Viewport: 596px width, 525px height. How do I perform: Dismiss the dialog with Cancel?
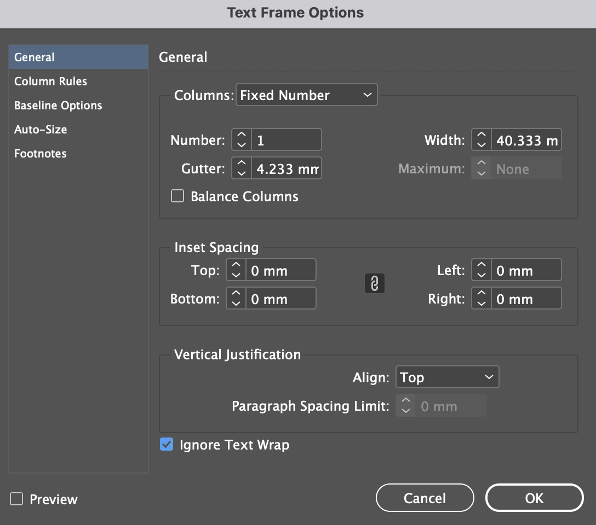point(425,498)
